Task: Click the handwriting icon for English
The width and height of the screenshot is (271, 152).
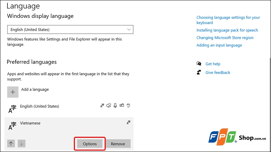Action: coord(122,105)
